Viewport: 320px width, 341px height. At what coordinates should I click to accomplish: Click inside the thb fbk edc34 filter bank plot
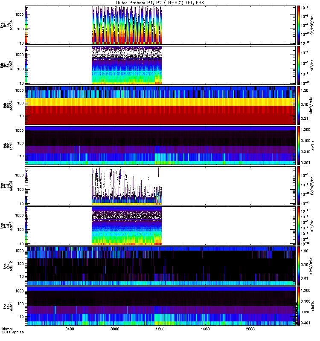160,105
